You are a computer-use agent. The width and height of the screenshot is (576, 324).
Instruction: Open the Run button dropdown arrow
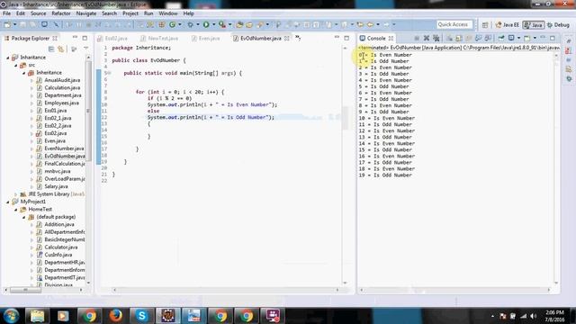[213, 24]
